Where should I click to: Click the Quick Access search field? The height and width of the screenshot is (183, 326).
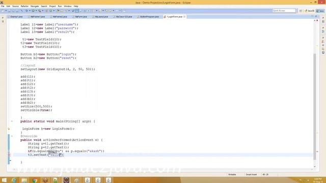(x=284, y=11)
